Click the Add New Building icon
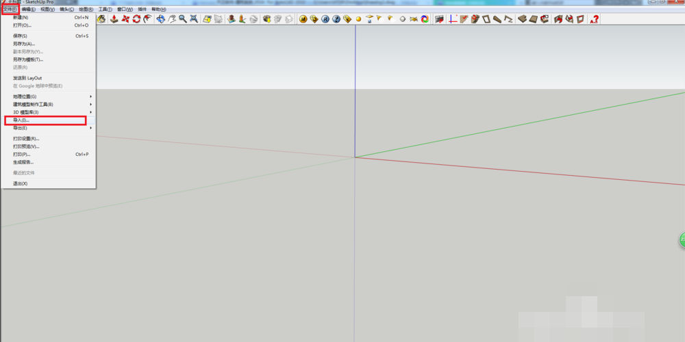Viewport: 685px width, 342px height. point(232,18)
